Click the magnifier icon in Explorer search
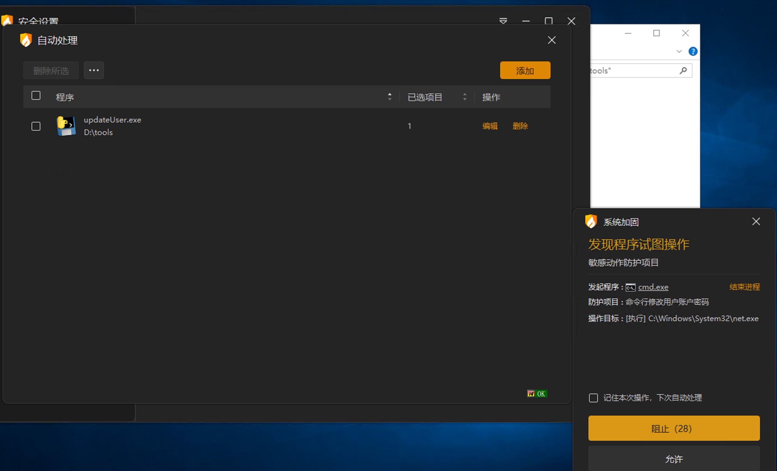The height and width of the screenshot is (471, 777). point(683,71)
